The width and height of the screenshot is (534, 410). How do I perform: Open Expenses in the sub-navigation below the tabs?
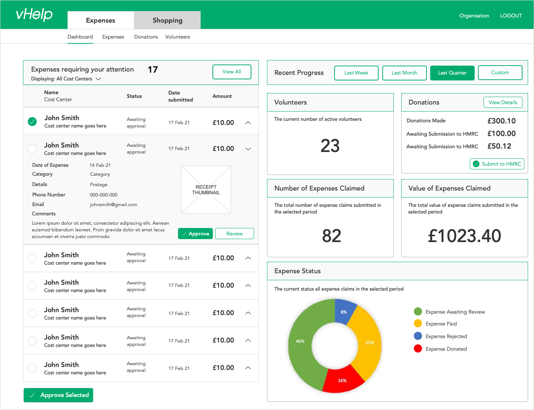113,37
